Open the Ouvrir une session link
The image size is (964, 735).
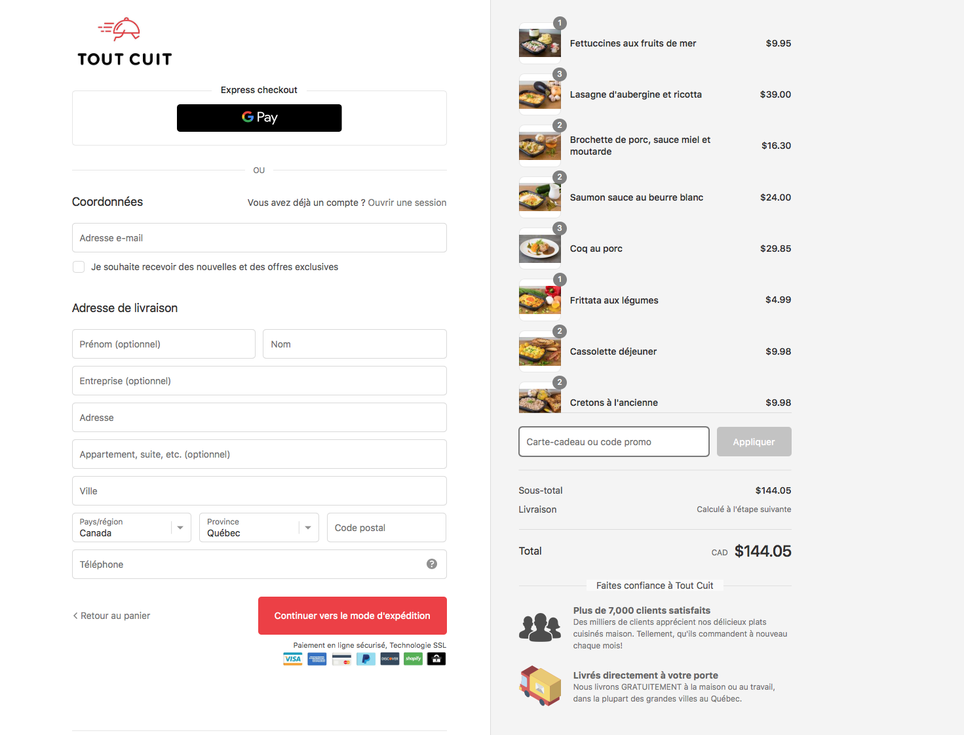(407, 203)
